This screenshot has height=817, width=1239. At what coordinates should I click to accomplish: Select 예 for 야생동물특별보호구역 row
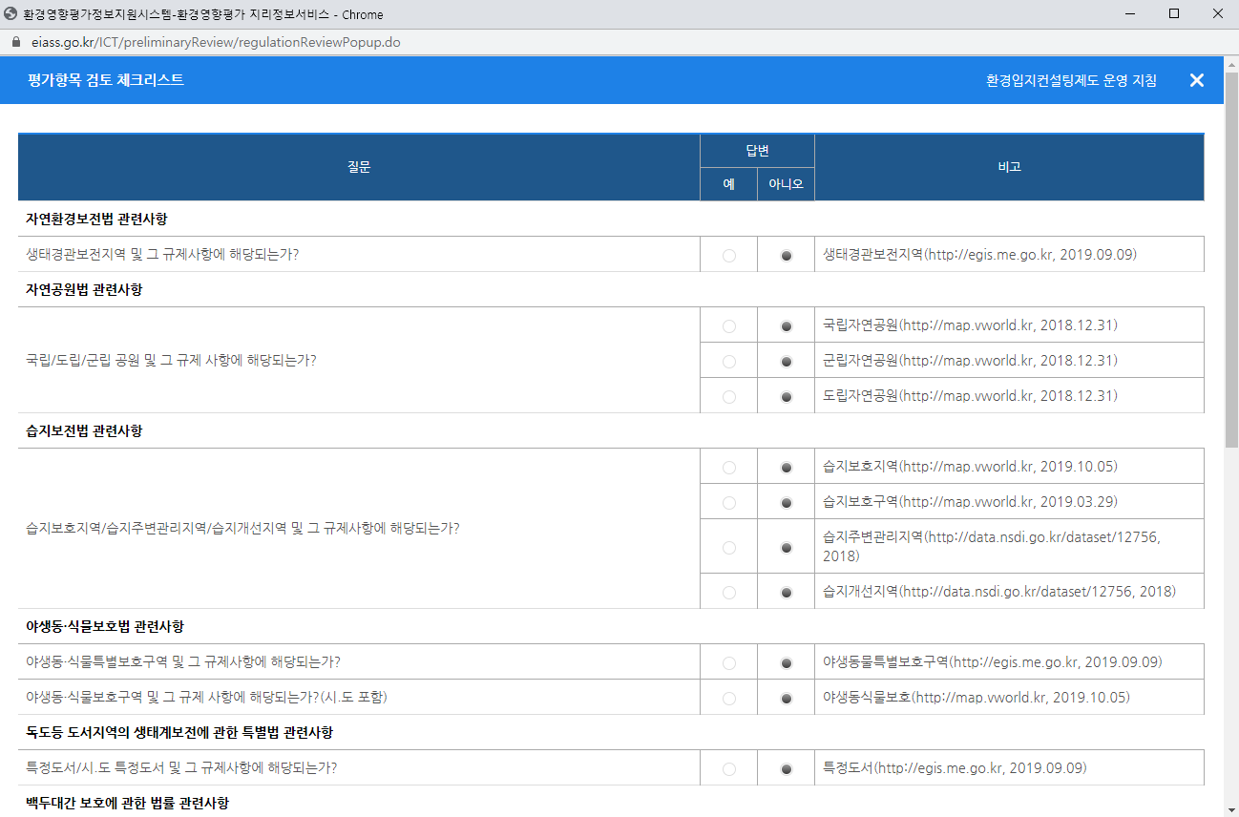(729, 663)
